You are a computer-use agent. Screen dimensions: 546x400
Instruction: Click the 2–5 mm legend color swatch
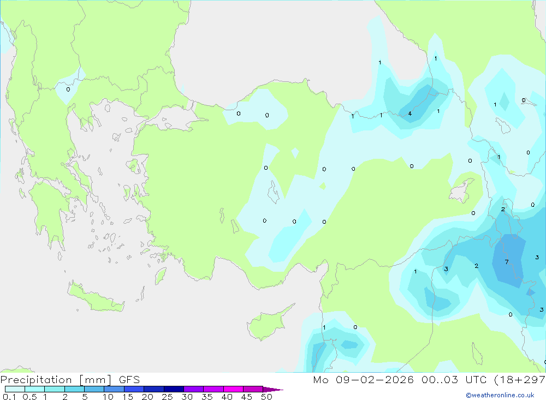[x=74, y=389]
